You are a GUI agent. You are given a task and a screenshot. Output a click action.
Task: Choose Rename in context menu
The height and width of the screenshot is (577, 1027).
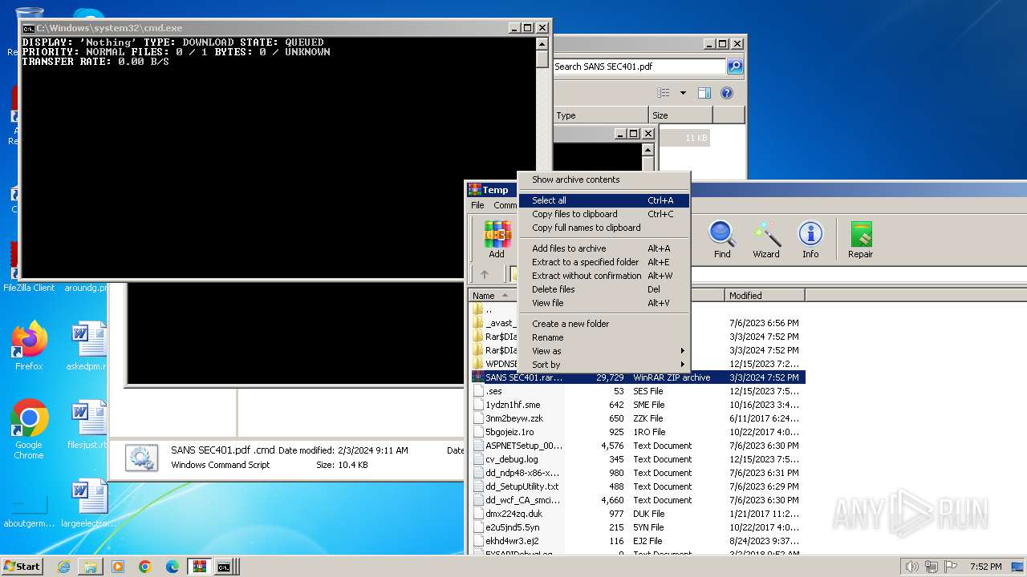pos(604,337)
